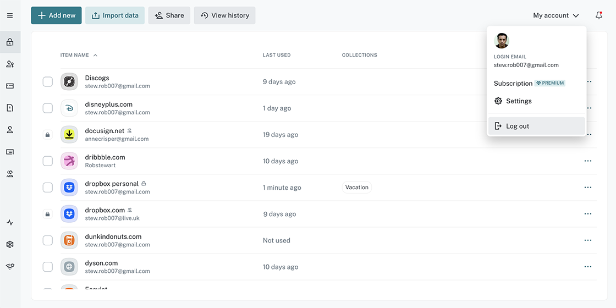
Task: Open more options for dropbox.com row
Action: pyautogui.click(x=588, y=214)
